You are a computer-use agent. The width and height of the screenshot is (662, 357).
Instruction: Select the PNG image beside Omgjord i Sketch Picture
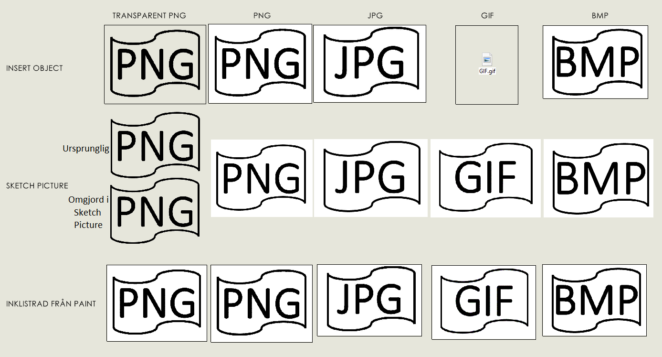(155, 211)
